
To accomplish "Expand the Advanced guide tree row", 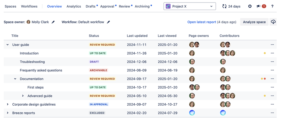I will point(23,96).
